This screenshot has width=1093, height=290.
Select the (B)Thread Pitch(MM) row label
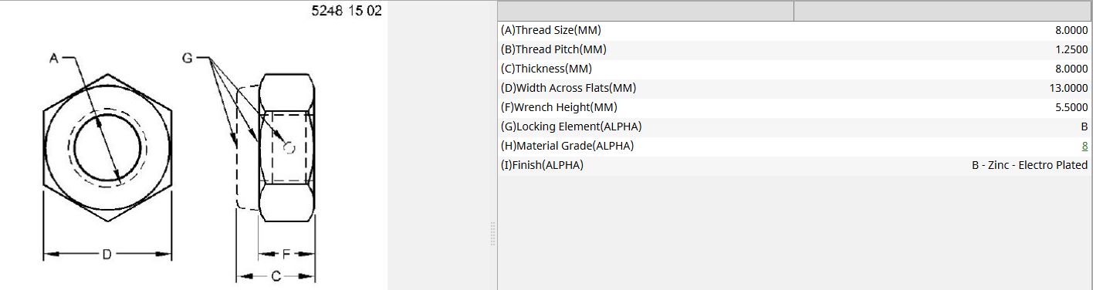tap(553, 49)
